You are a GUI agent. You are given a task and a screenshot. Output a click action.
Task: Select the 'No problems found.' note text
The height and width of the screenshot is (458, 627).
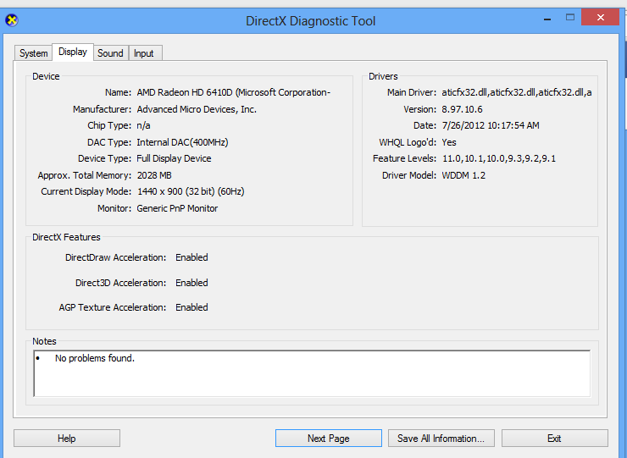pos(95,358)
